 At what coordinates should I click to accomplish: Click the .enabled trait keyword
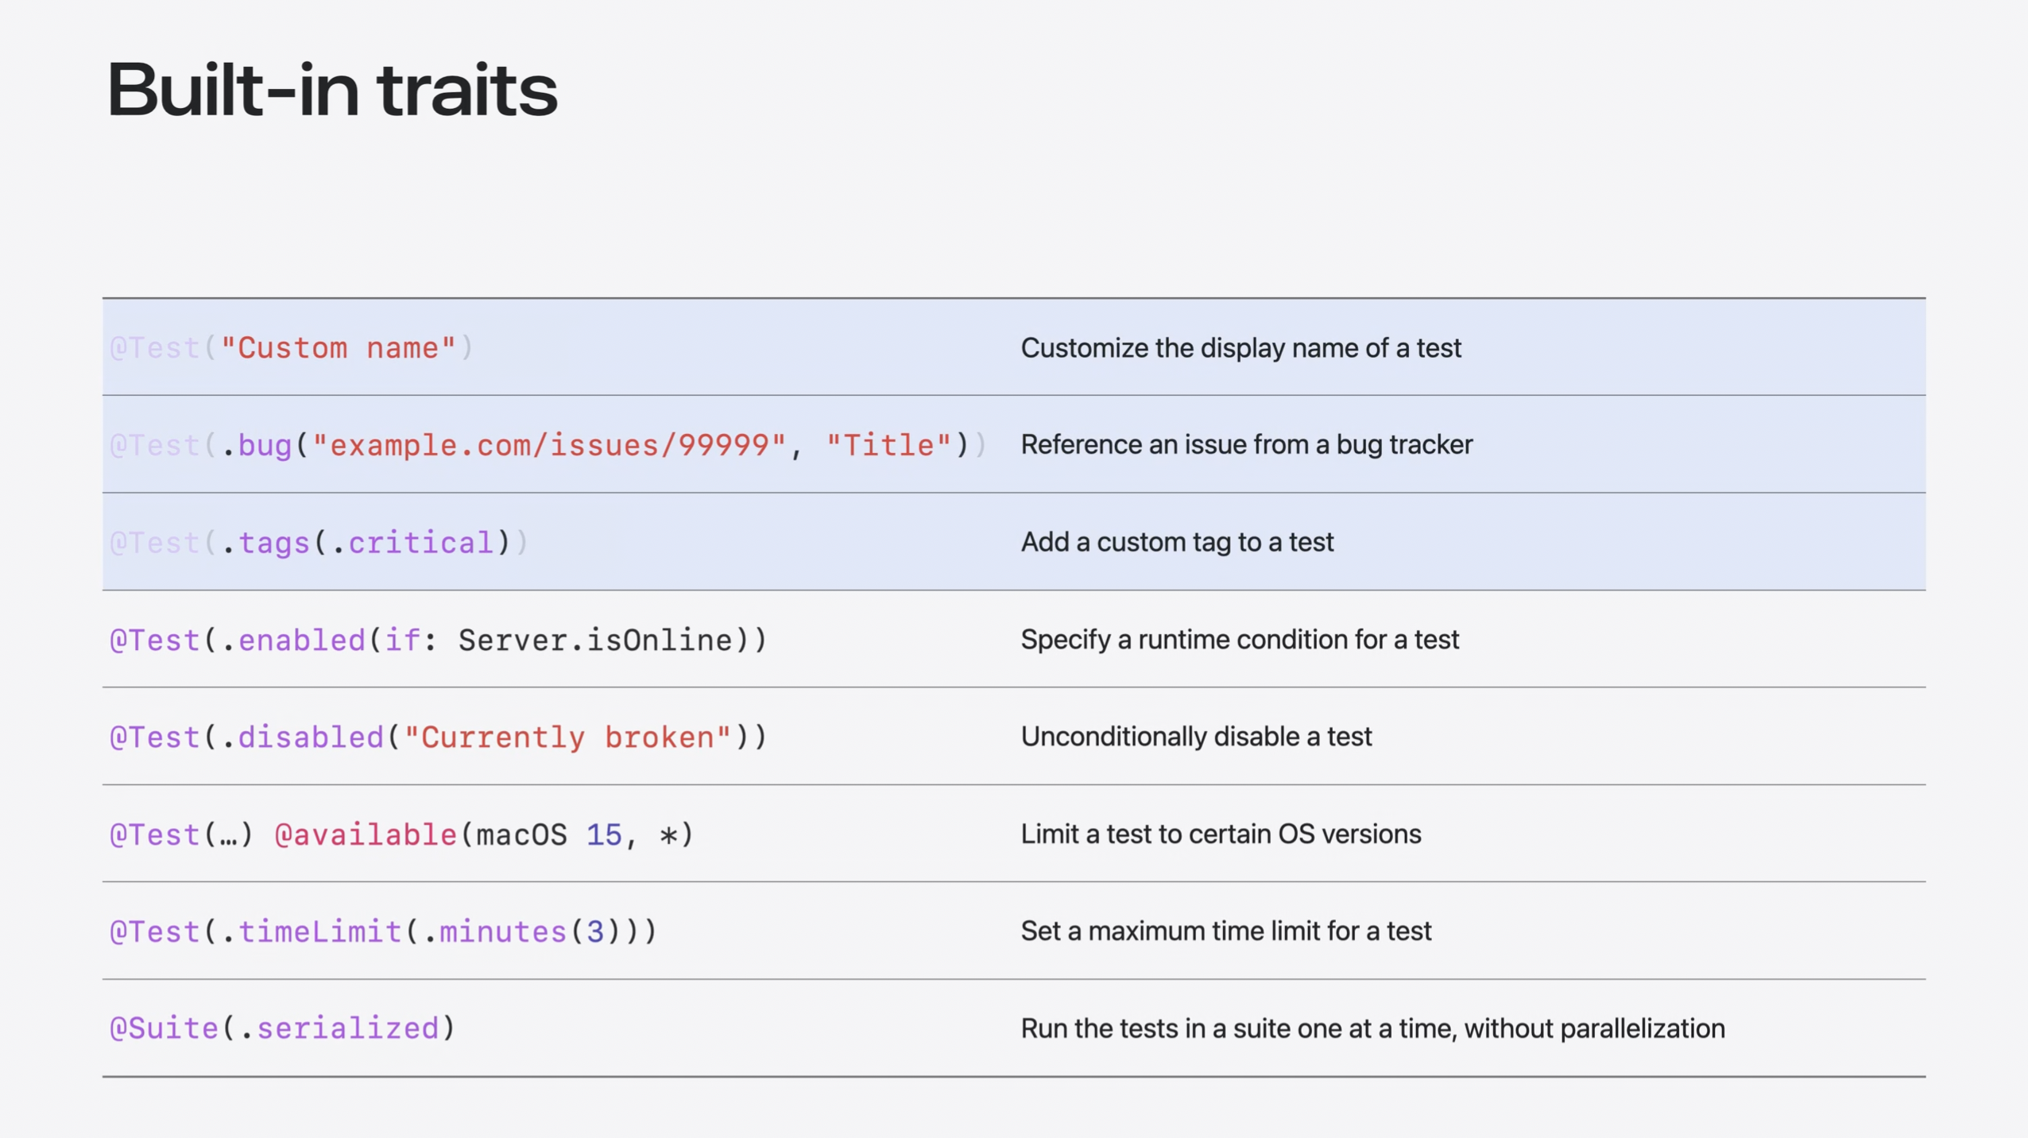coord(292,640)
